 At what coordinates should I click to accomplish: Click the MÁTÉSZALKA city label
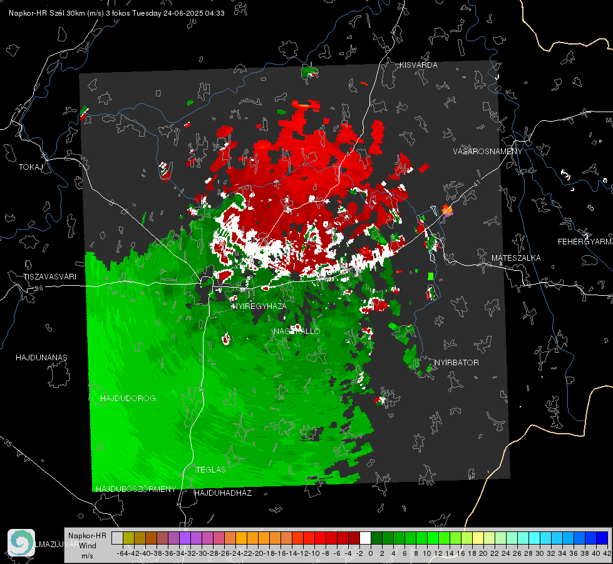coord(516,258)
